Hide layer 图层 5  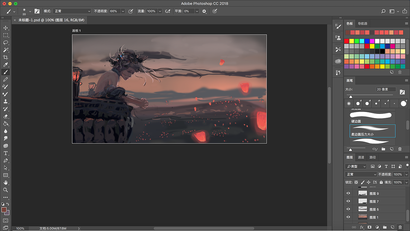348,209
